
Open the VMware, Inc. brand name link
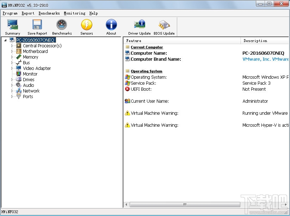(265, 59)
